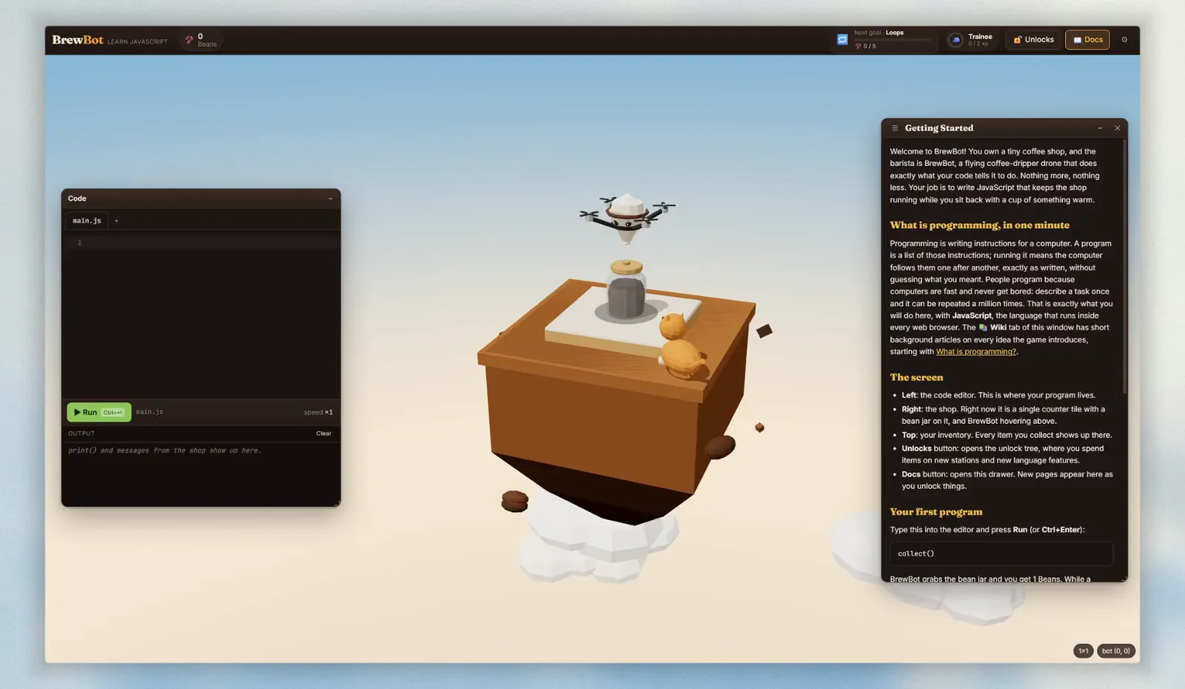Click the Loops goal progress bar
Screen dimensions: 1185x689
892,39
